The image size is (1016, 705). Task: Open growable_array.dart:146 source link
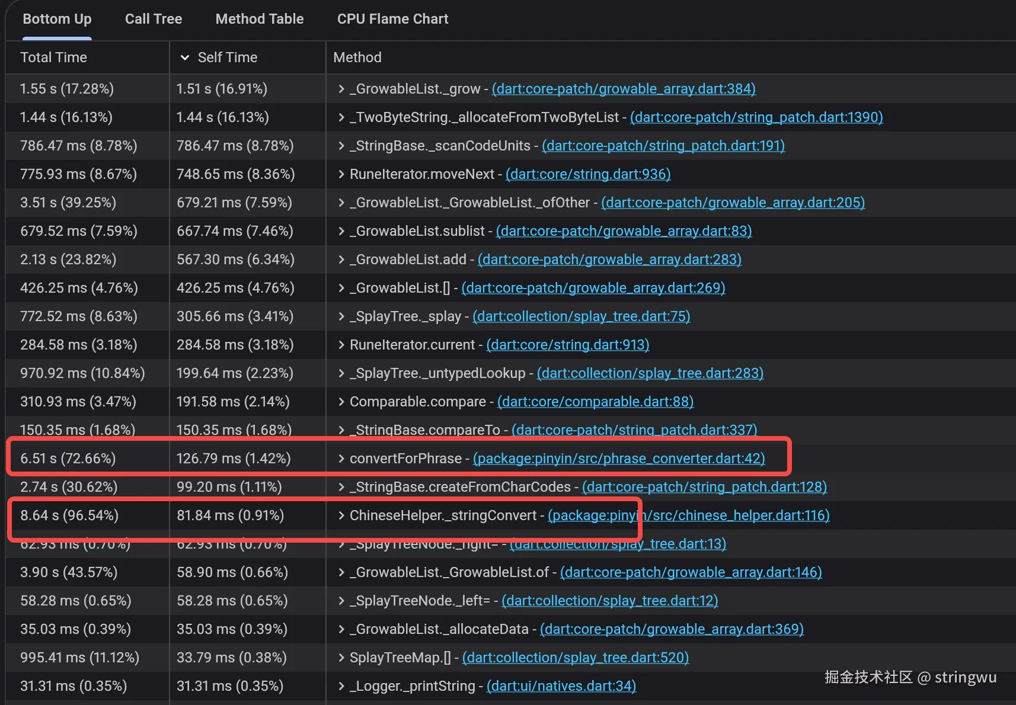coord(691,572)
